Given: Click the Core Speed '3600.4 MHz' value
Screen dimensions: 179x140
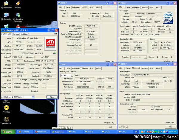Looking at the screenshot, I should coord(138,42).
